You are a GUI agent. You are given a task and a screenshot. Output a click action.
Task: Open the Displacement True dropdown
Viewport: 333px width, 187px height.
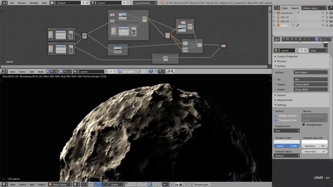click(x=287, y=130)
